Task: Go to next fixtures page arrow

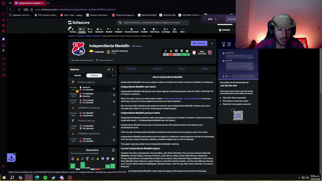Action: (113, 75)
